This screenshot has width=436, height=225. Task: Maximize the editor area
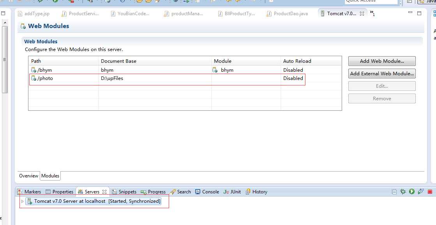[x=419, y=13]
